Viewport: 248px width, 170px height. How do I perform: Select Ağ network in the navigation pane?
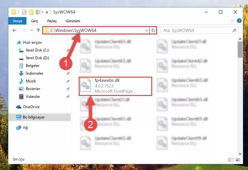25,127
